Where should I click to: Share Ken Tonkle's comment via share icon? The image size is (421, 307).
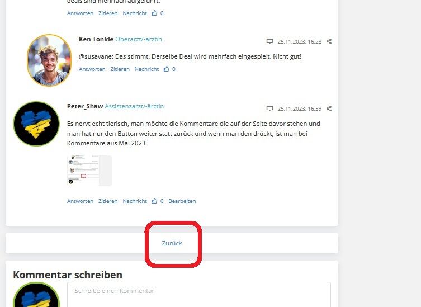coord(329,41)
